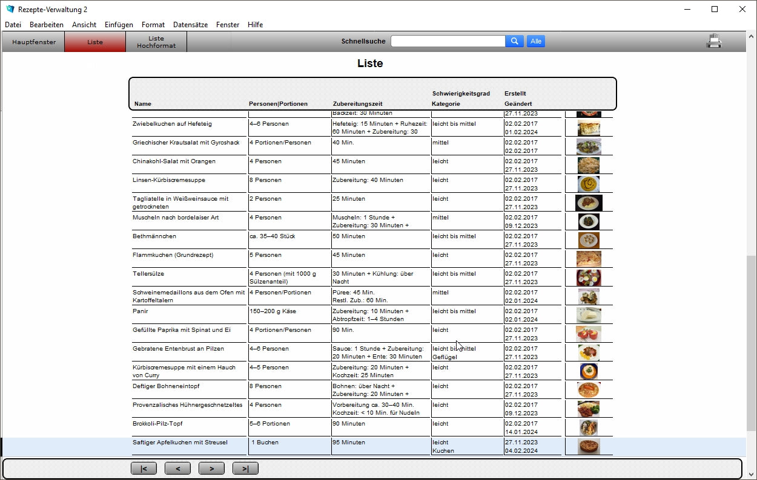Jump to the last record
This screenshot has height=480, width=757.
coord(245,469)
